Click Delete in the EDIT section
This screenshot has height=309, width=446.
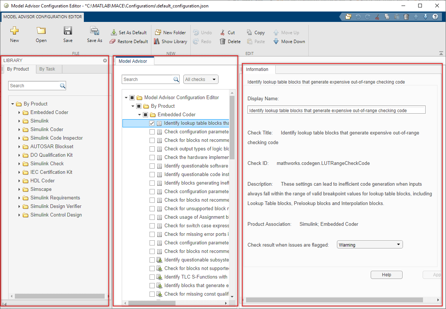point(230,42)
